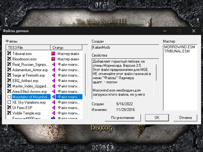Select MORROWIND.ESM in Мастер list
Viewport: 203px width, 152px height.
coord(179,47)
